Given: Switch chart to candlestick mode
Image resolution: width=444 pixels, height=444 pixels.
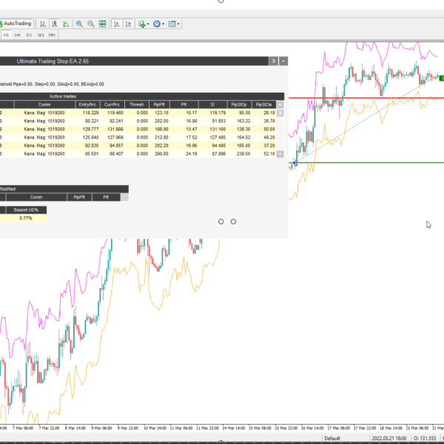Looking at the screenshot, I should point(54,24).
